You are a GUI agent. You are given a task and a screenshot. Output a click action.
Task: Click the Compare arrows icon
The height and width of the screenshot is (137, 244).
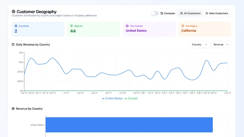pyautogui.click(x=162, y=13)
